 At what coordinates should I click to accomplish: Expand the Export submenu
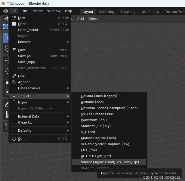tap(68, 102)
